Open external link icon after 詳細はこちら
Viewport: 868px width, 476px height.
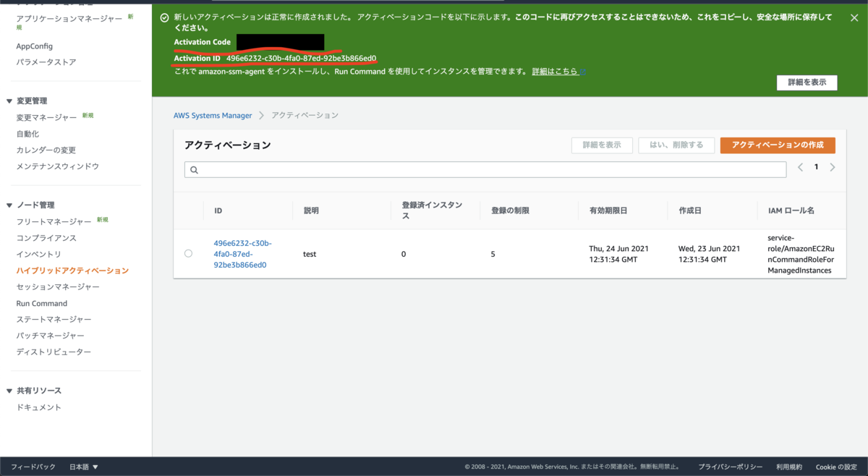583,72
